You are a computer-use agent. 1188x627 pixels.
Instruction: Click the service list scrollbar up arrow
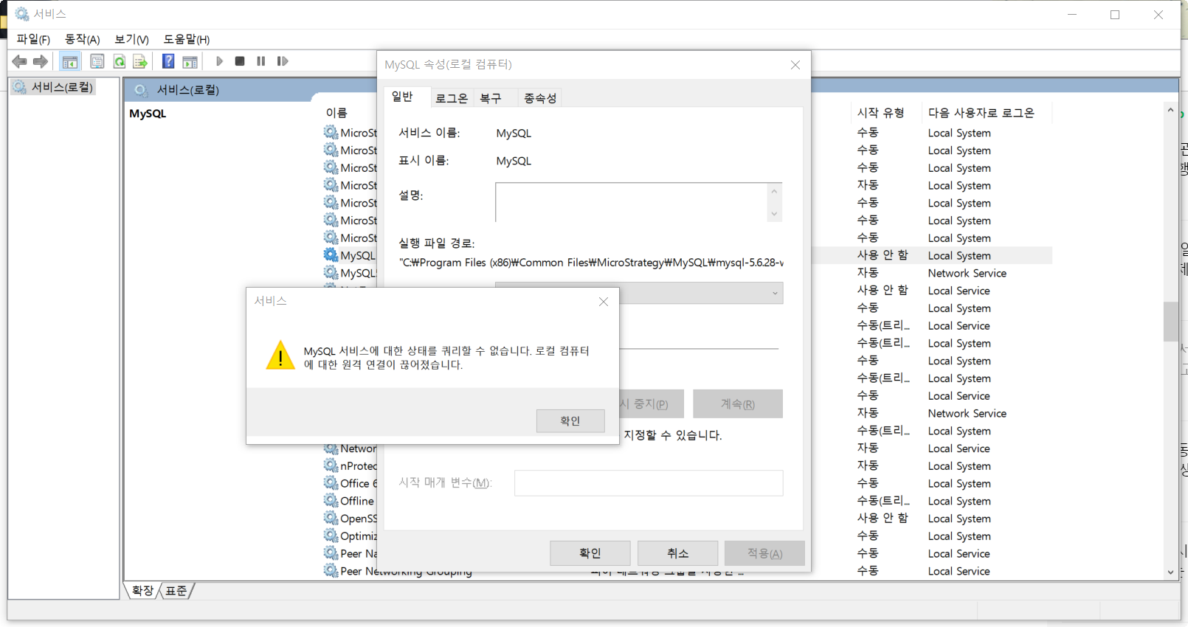click(x=1170, y=110)
